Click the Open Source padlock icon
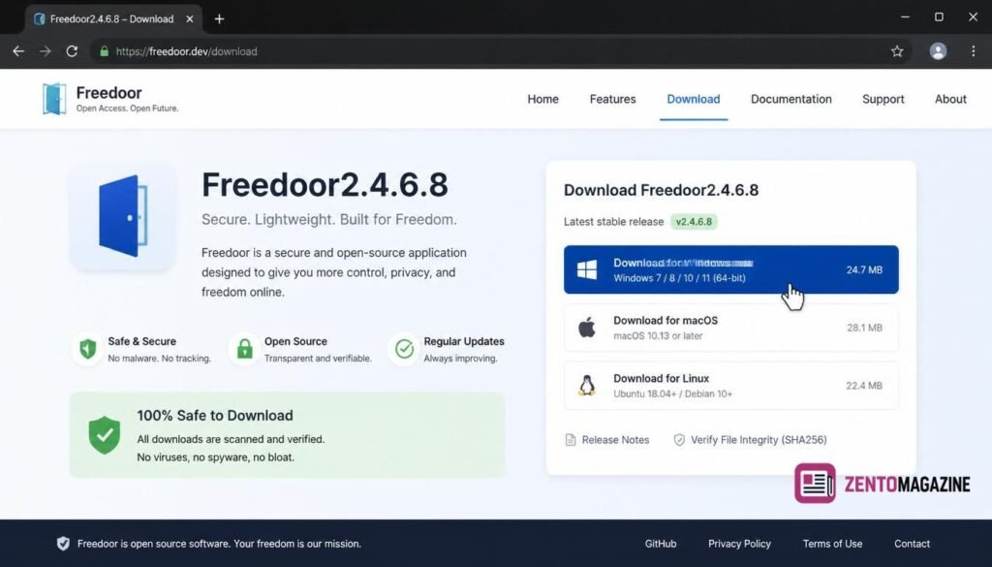Screen dimensions: 992x567 (x=245, y=349)
